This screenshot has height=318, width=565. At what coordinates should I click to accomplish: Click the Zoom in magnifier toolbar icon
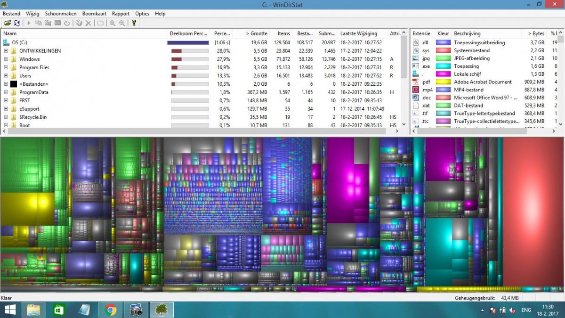coord(113,23)
